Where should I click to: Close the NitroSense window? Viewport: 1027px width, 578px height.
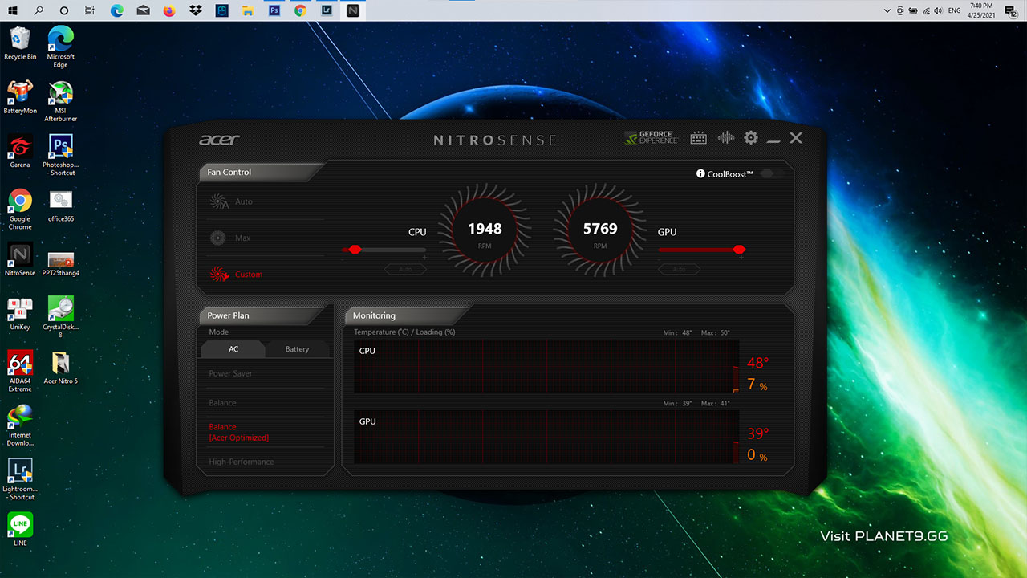pyautogui.click(x=795, y=138)
